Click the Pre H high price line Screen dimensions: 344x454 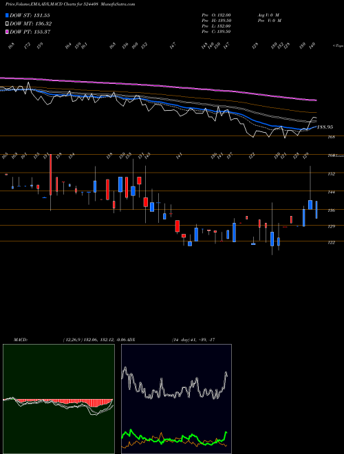[217, 21]
